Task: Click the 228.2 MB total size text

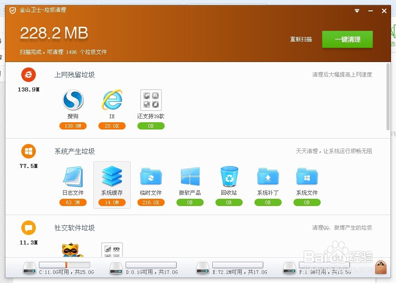Action: (54, 33)
